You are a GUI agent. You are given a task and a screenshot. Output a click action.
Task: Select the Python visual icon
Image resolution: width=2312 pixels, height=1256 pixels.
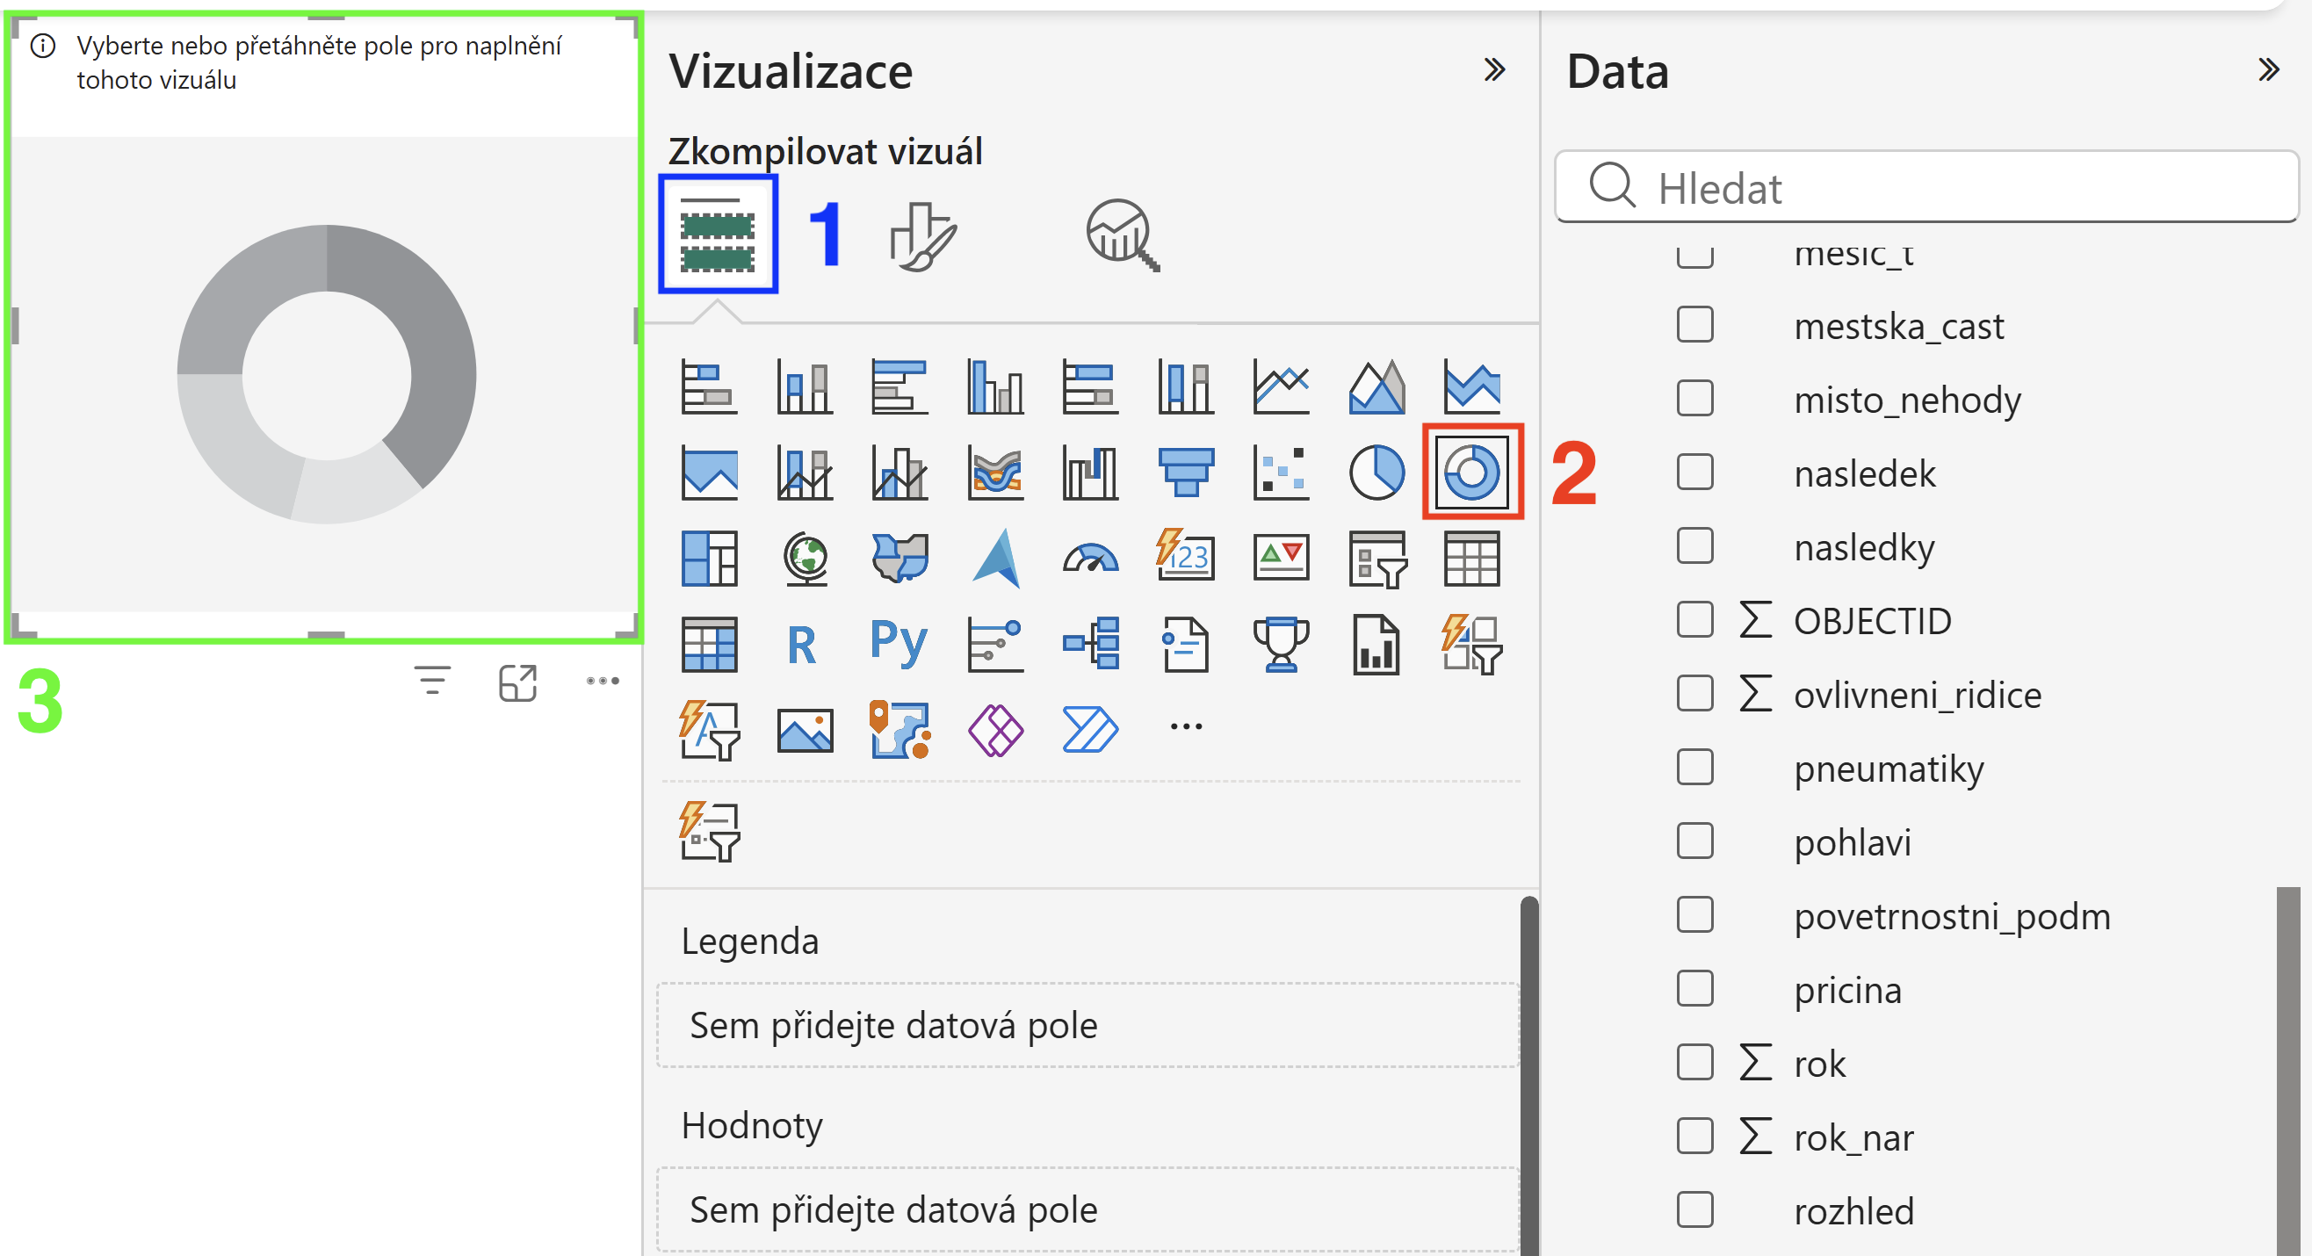coord(900,643)
